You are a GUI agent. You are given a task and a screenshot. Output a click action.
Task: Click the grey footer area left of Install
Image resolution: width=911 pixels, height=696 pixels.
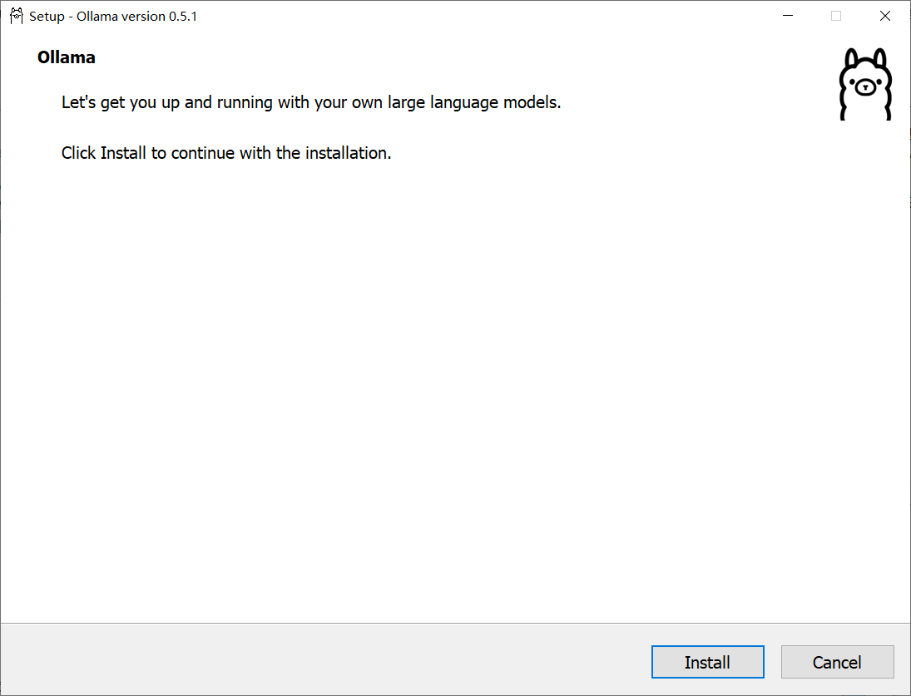point(325,659)
